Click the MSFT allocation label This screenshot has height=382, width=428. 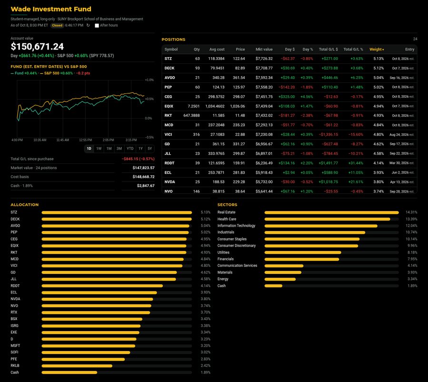(x=15, y=346)
